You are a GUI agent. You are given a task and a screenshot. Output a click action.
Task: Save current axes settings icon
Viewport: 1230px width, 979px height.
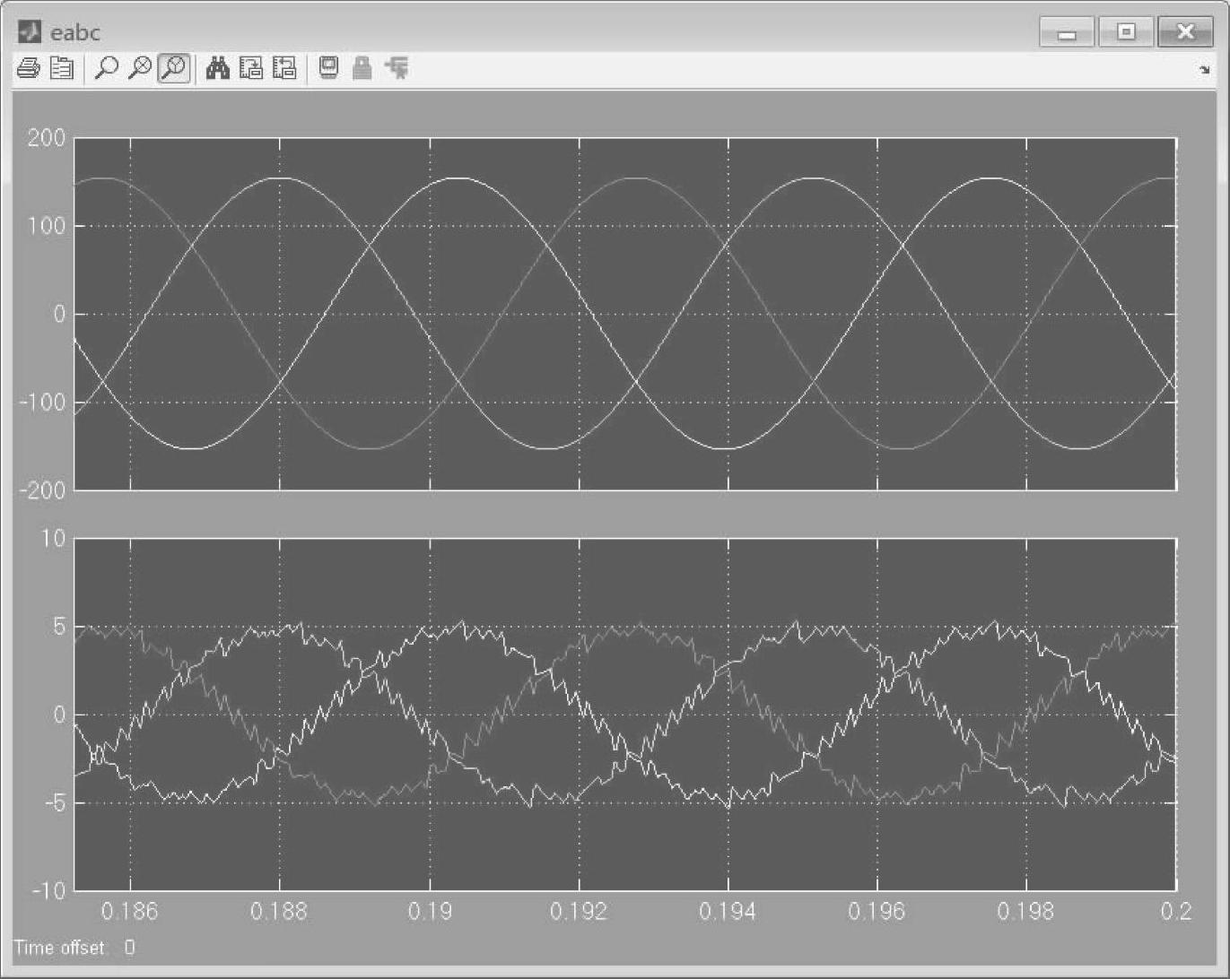pyautogui.click(x=250, y=68)
